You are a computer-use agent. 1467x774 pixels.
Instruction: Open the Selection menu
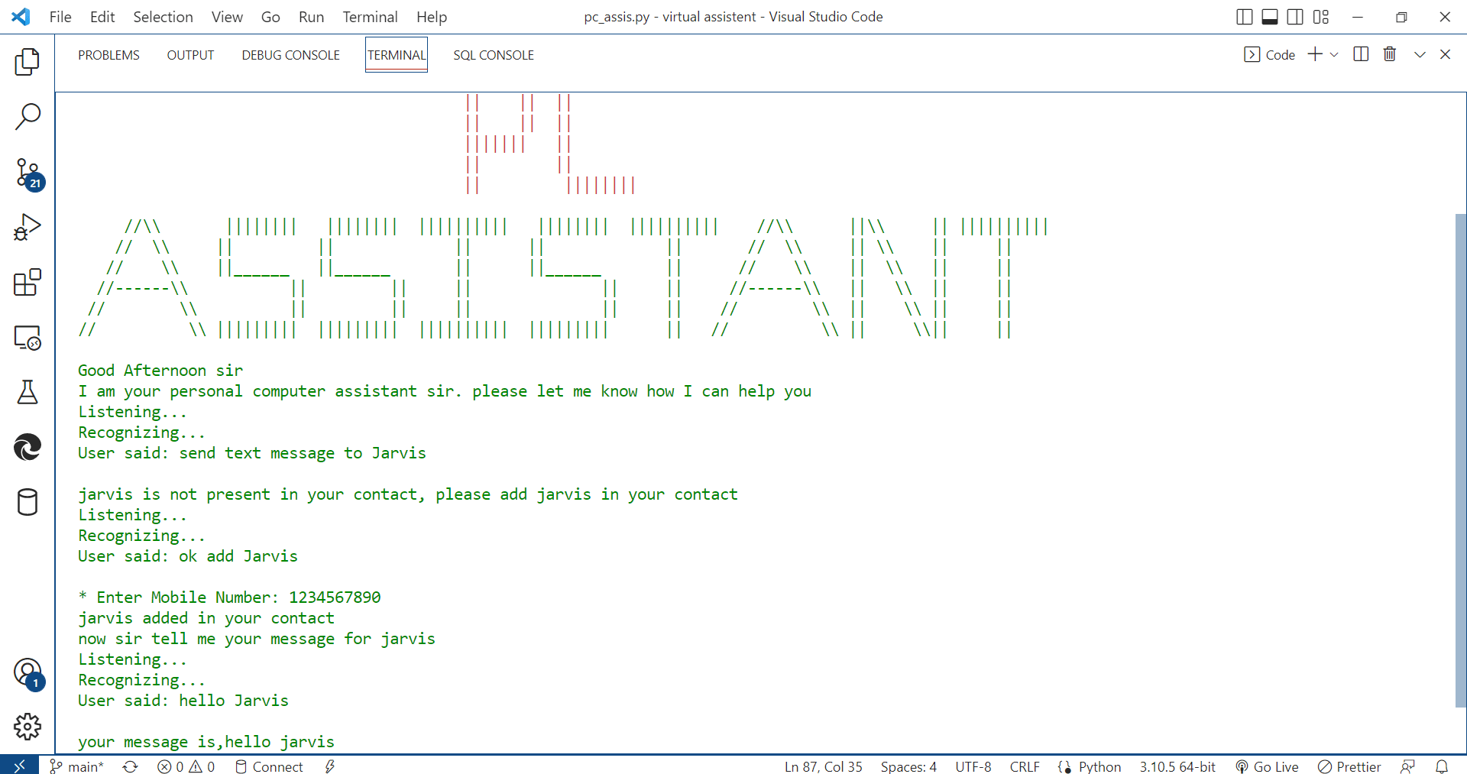pyautogui.click(x=163, y=17)
